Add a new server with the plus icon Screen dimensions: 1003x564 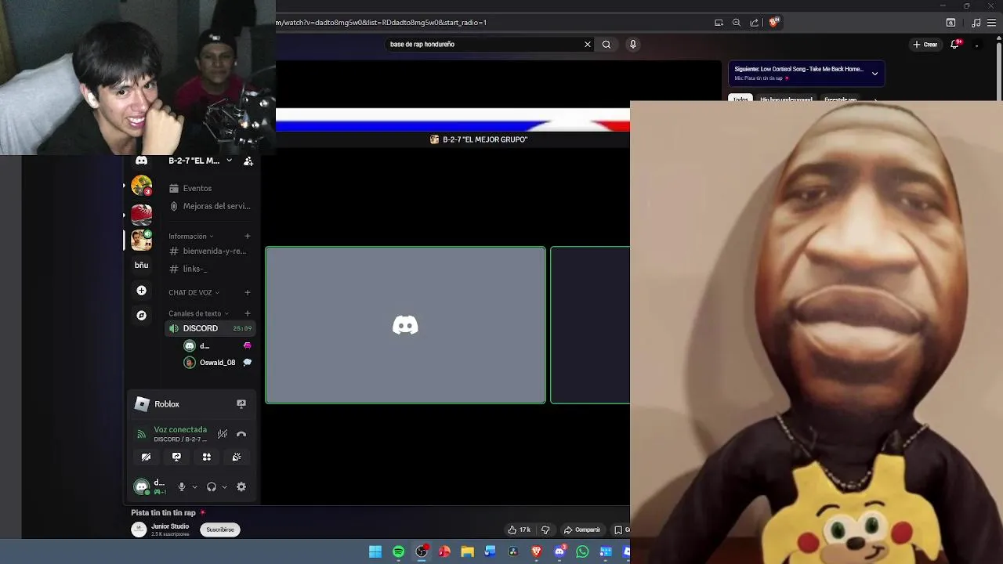click(141, 291)
